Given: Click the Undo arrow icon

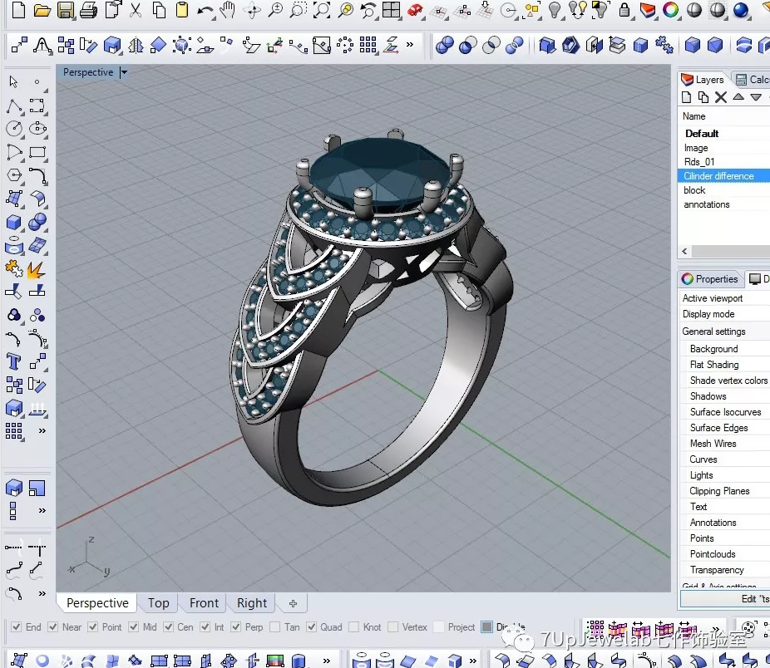Looking at the screenshot, I should tap(205, 11).
